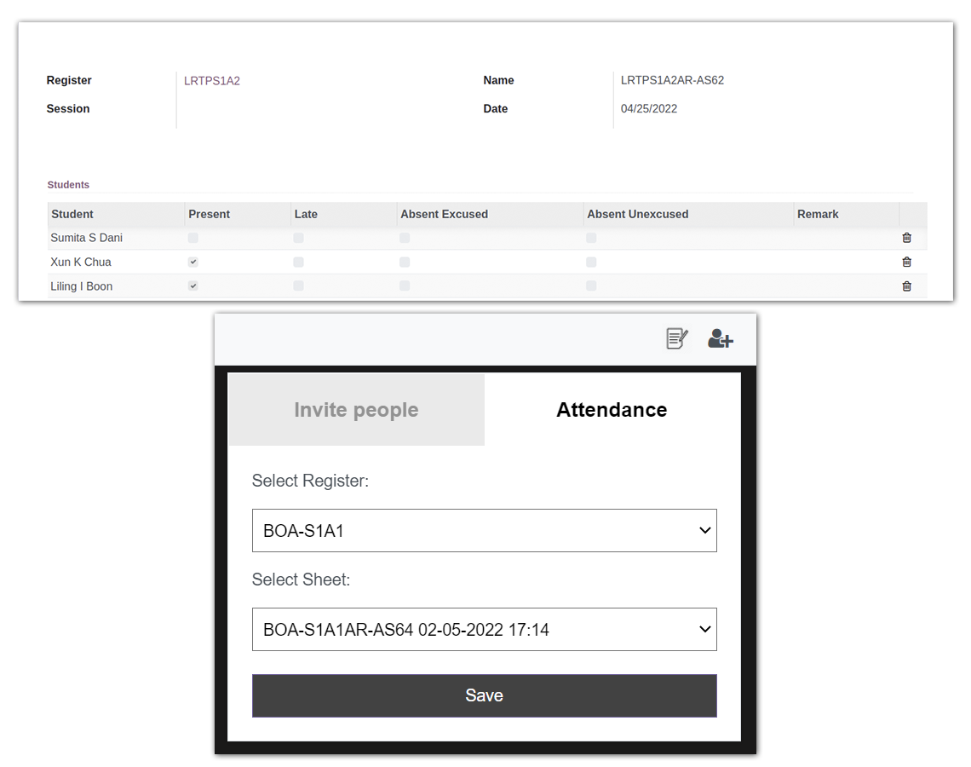
Task: Delete the Sumita S Dani attendance row
Action: [x=906, y=239]
